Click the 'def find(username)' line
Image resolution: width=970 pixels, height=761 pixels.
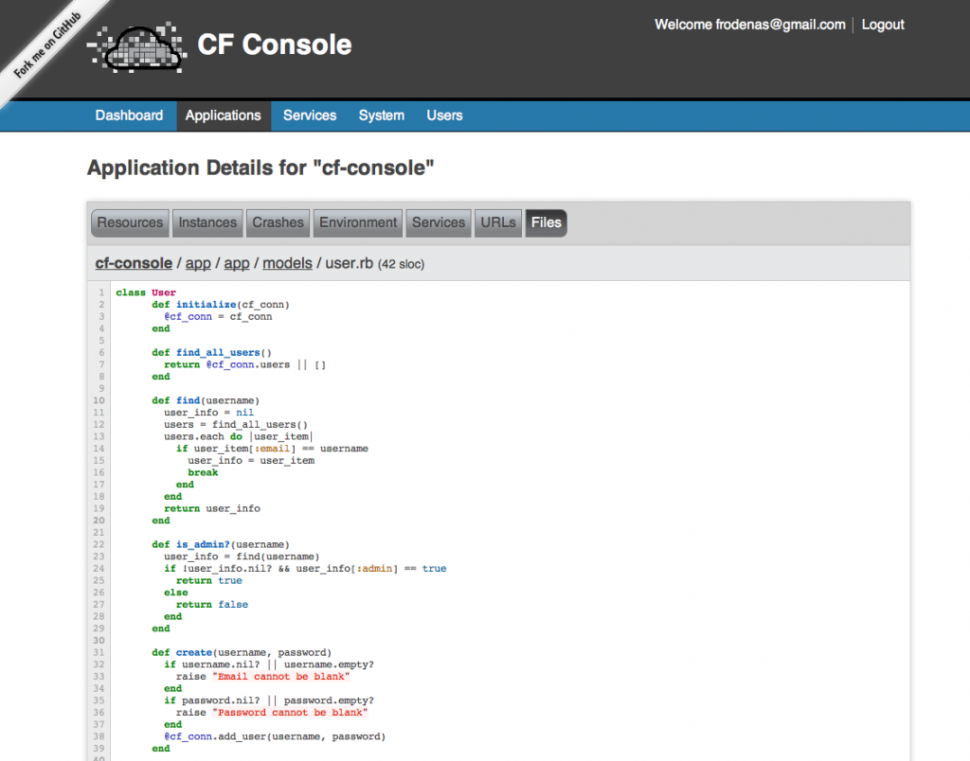[x=206, y=400]
